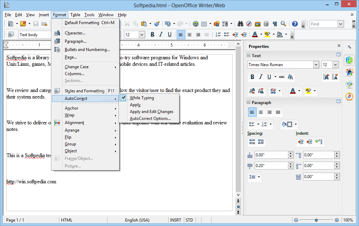Click the Document as E-mail icon
Viewport: 359px width, 226px height.
point(44,24)
